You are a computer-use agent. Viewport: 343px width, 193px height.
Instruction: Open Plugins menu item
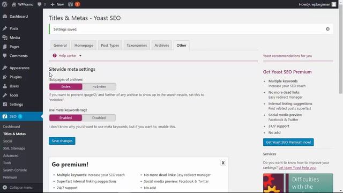16,77
